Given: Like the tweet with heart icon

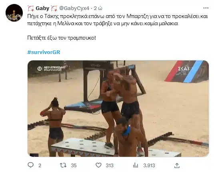Looking at the screenshot, I should 98,165.
